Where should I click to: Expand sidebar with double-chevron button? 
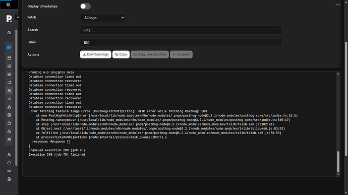(x=18, y=17)
